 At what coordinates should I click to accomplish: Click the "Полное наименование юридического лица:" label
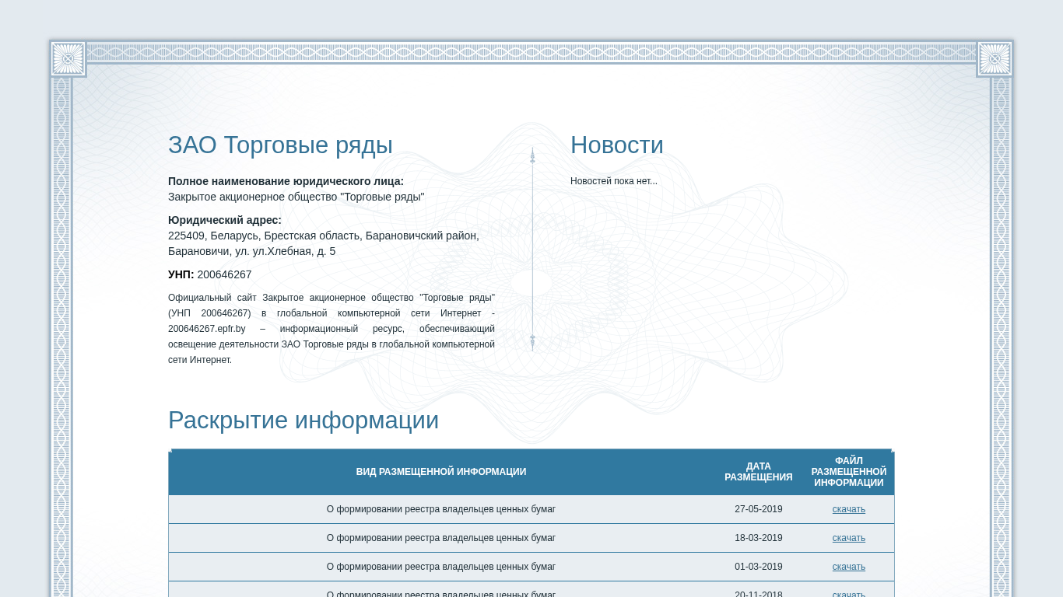coord(286,181)
